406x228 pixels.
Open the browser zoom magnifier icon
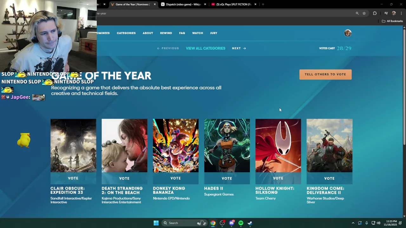click(357, 13)
